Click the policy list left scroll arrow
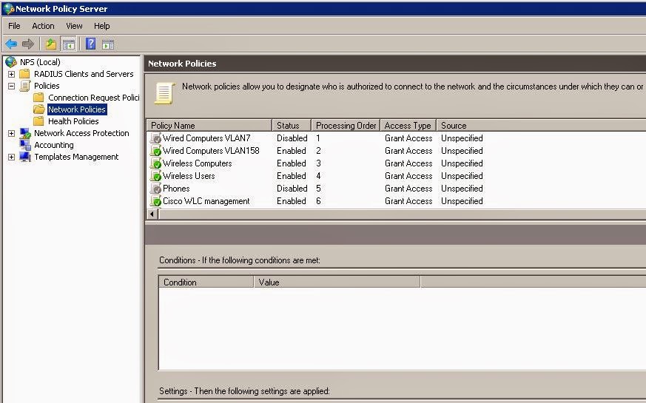Screen dimensions: 646x403 pyautogui.click(x=152, y=214)
